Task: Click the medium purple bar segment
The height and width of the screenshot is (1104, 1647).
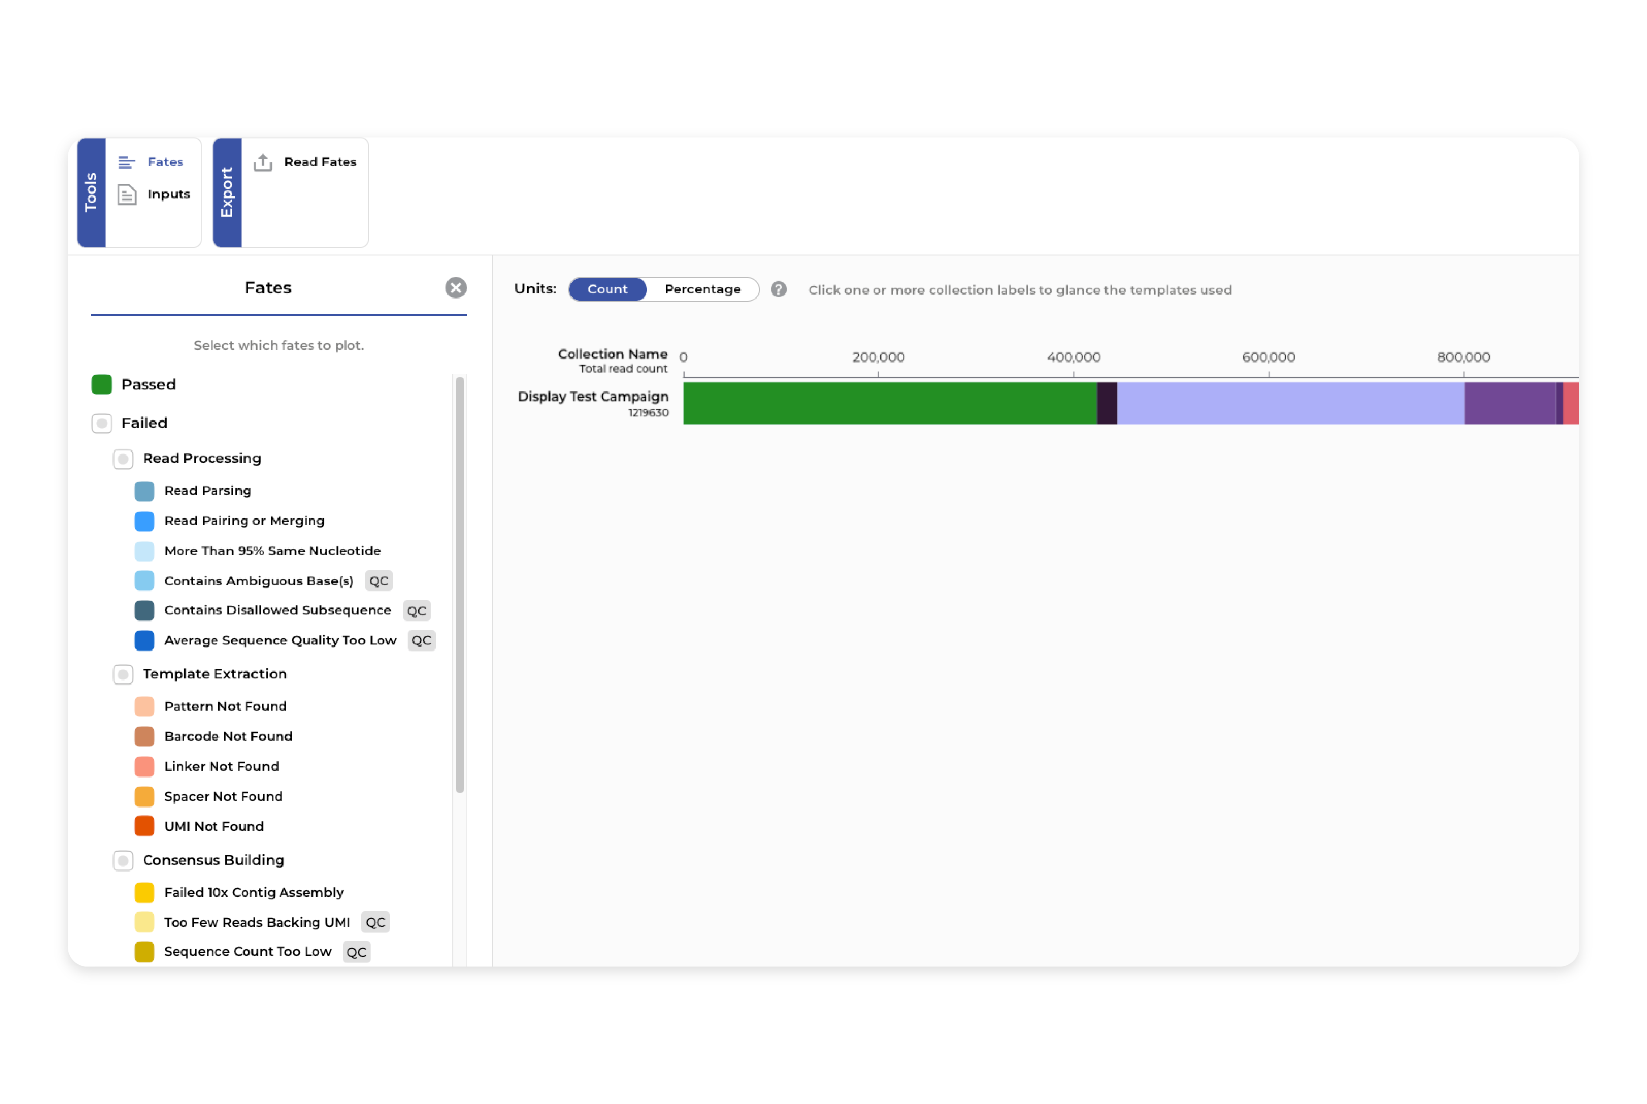Action: [1510, 403]
